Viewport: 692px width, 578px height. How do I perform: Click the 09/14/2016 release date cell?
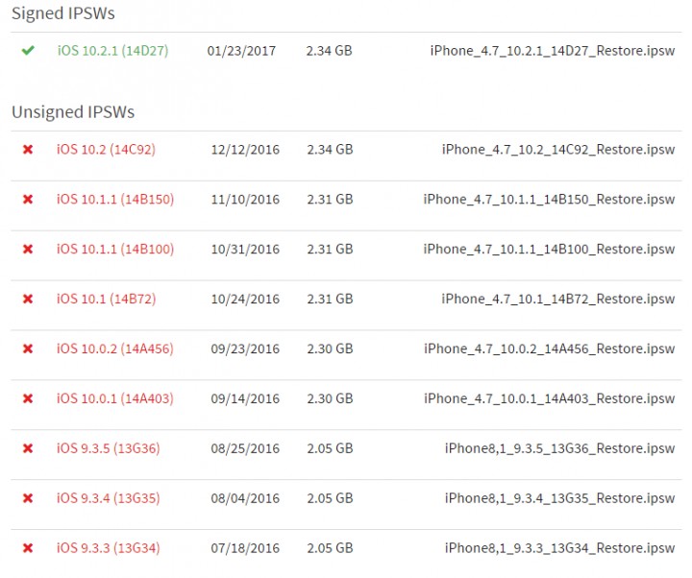[245, 399]
